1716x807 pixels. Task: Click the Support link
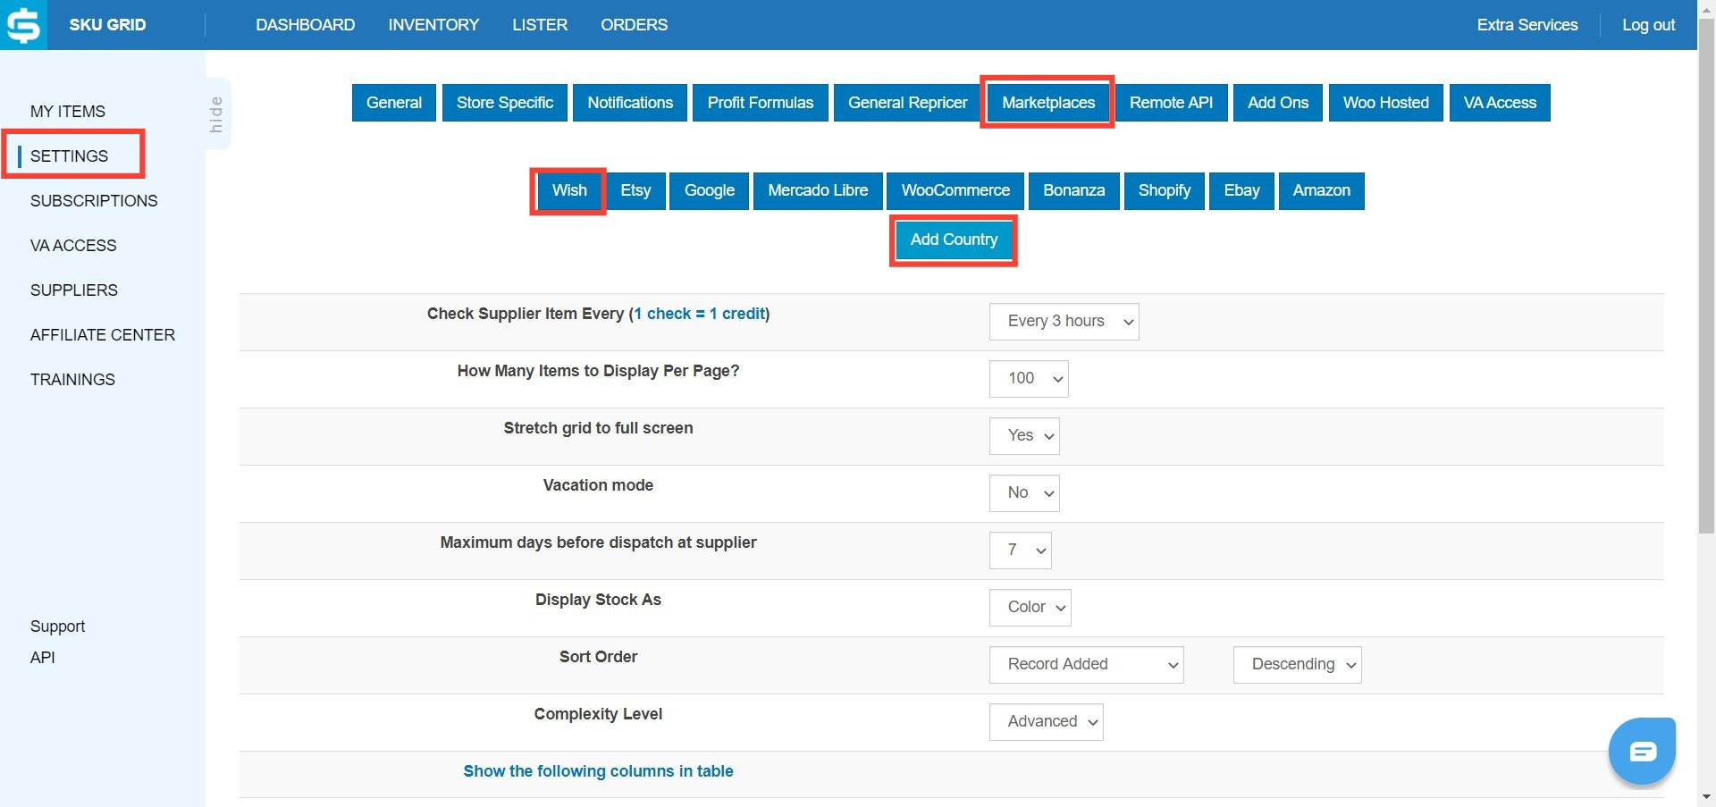(x=57, y=626)
